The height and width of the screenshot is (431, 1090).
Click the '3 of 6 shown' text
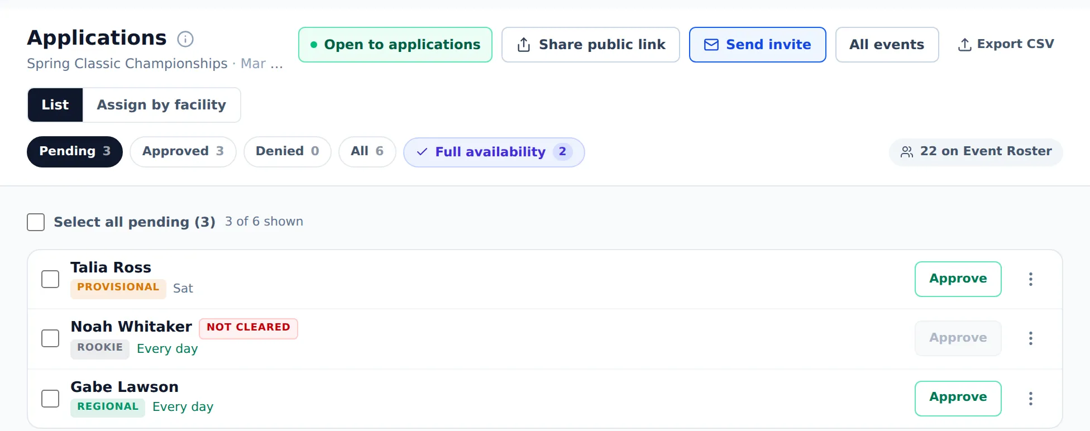(264, 222)
